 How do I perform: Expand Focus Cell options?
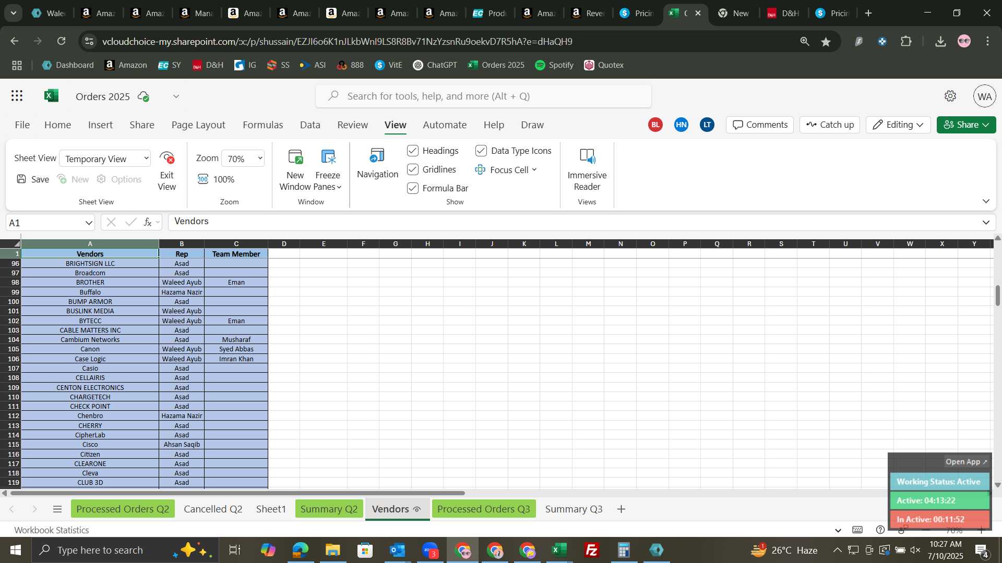tap(534, 170)
